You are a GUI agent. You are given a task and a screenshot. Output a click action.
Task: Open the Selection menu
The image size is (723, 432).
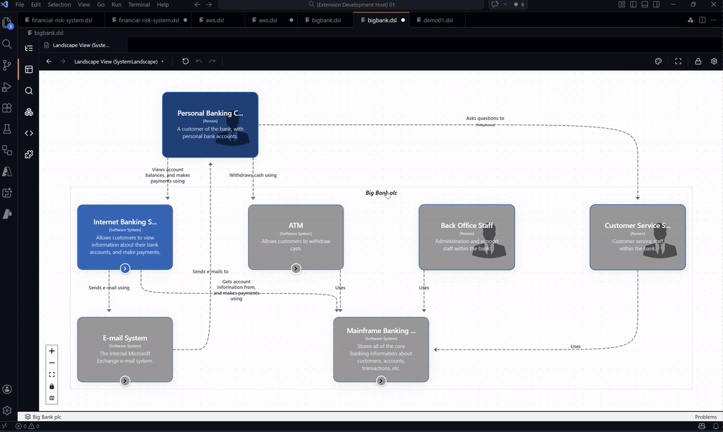pyautogui.click(x=59, y=4)
